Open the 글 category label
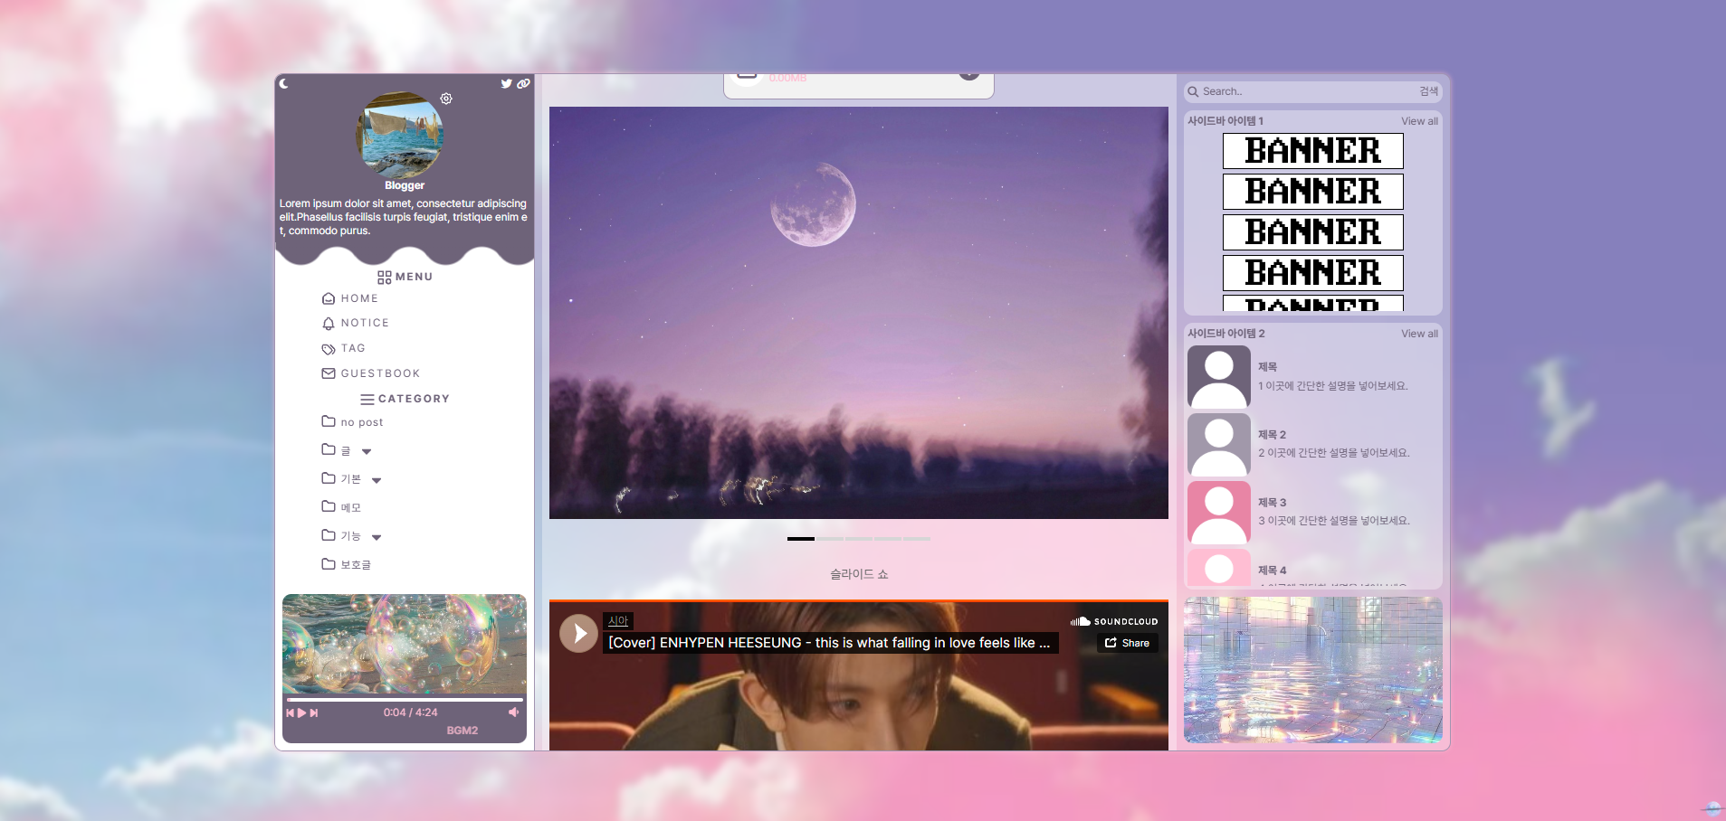1726x821 pixels. pos(345,450)
